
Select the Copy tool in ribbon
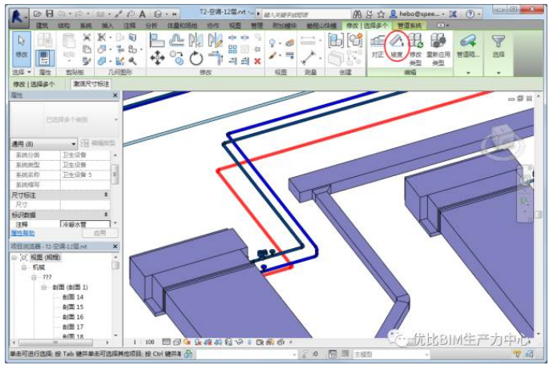(176, 58)
